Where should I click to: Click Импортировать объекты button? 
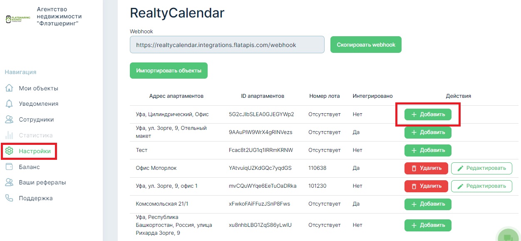point(169,71)
